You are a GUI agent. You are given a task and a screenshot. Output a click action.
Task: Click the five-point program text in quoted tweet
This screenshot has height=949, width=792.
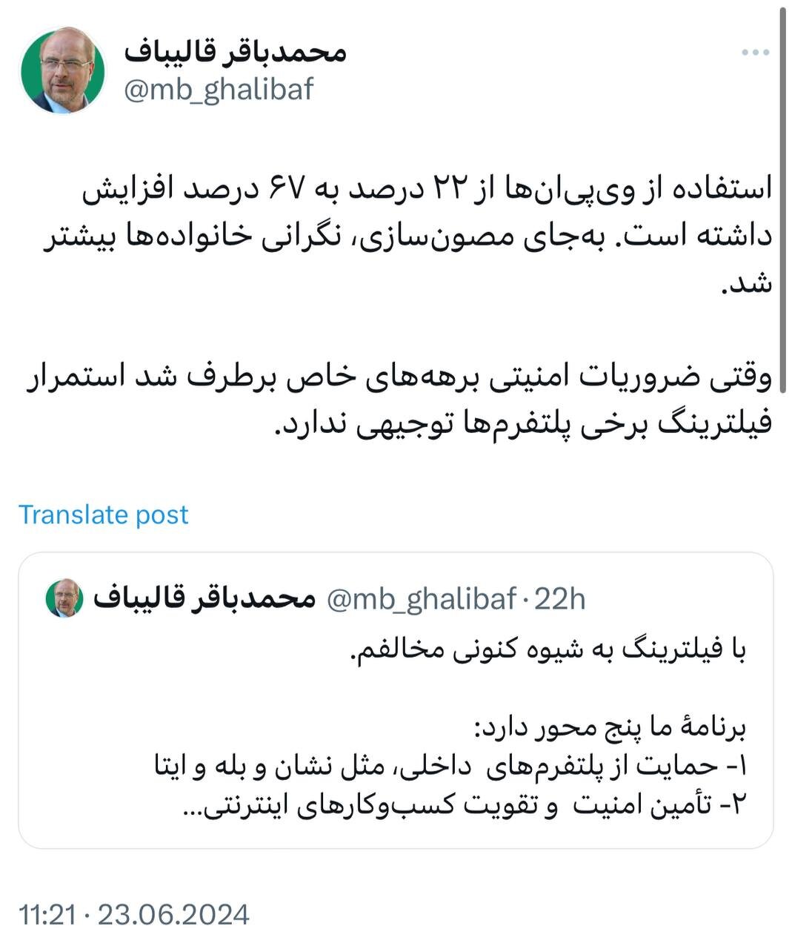pyautogui.click(x=615, y=726)
